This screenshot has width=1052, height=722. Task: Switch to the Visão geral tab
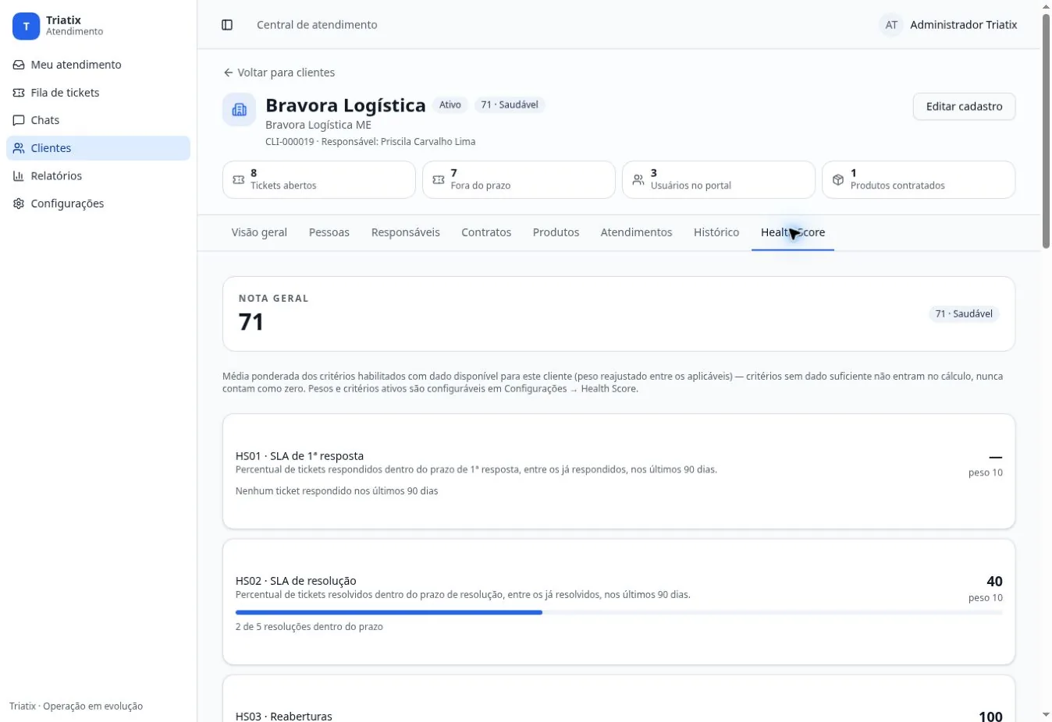(259, 232)
